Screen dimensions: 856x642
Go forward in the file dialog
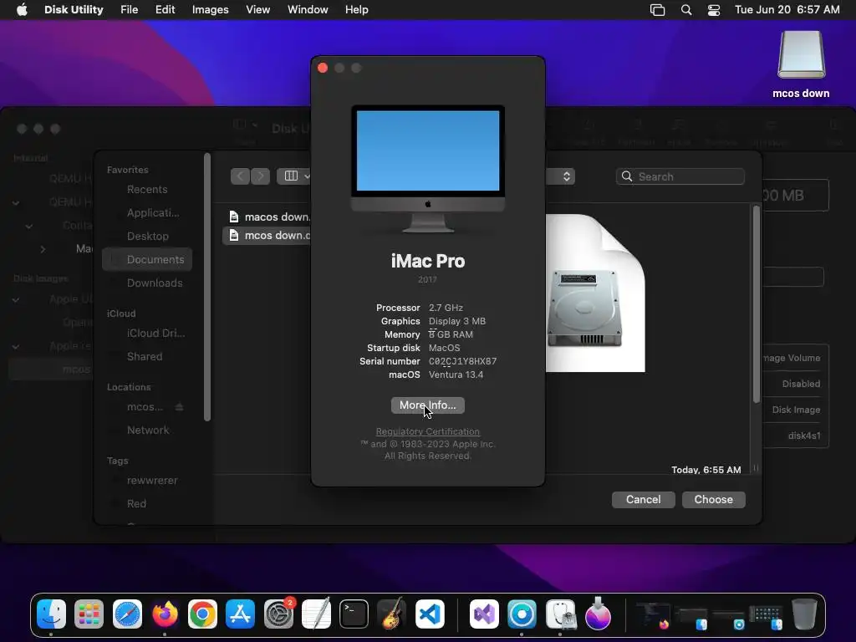pos(261,176)
